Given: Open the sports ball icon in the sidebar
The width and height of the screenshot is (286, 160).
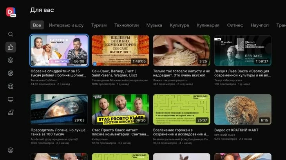Looking at the screenshot, I should 11,73.
